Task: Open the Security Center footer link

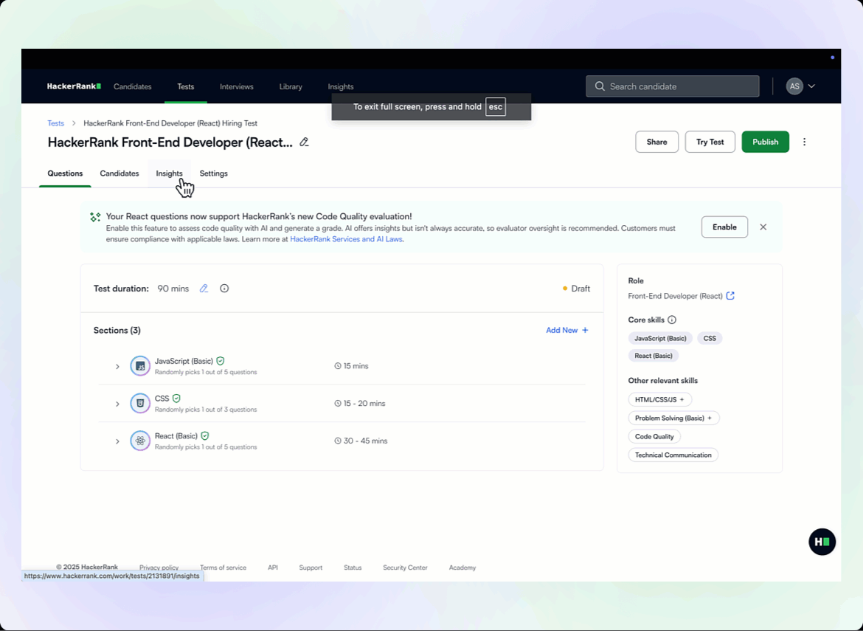Action: point(405,568)
